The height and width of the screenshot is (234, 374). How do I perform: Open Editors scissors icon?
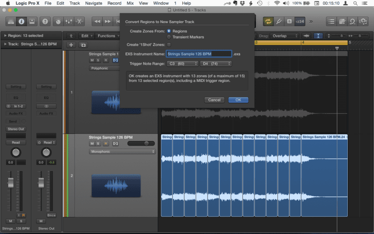79,21
